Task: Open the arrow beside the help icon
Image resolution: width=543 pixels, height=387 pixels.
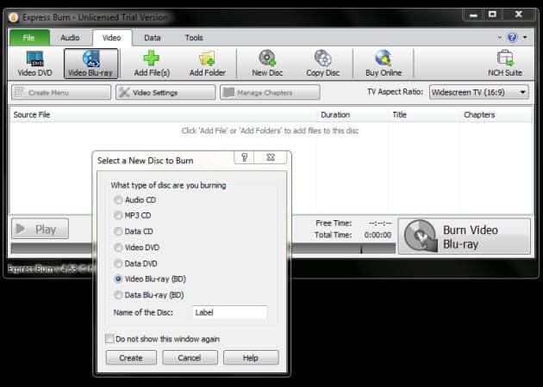Action: (x=526, y=37)
